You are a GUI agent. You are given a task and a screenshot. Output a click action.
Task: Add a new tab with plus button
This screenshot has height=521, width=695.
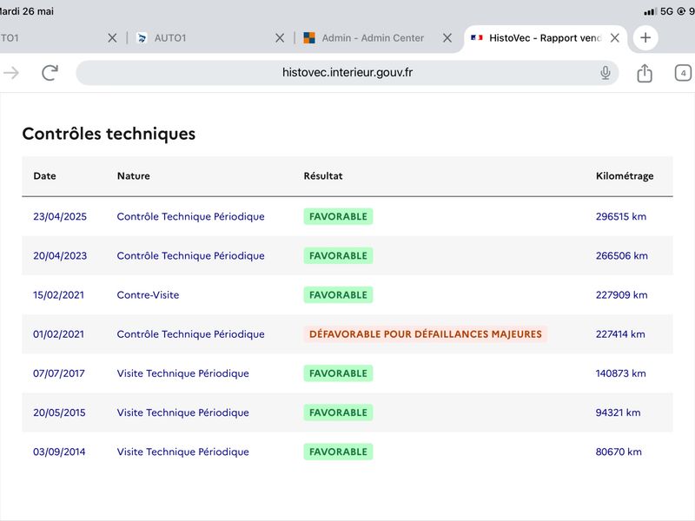(645, 37)
